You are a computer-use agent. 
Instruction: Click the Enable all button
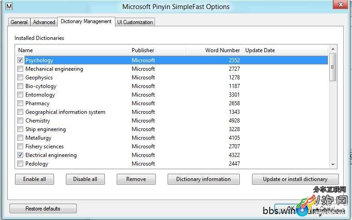click(35, 179)
